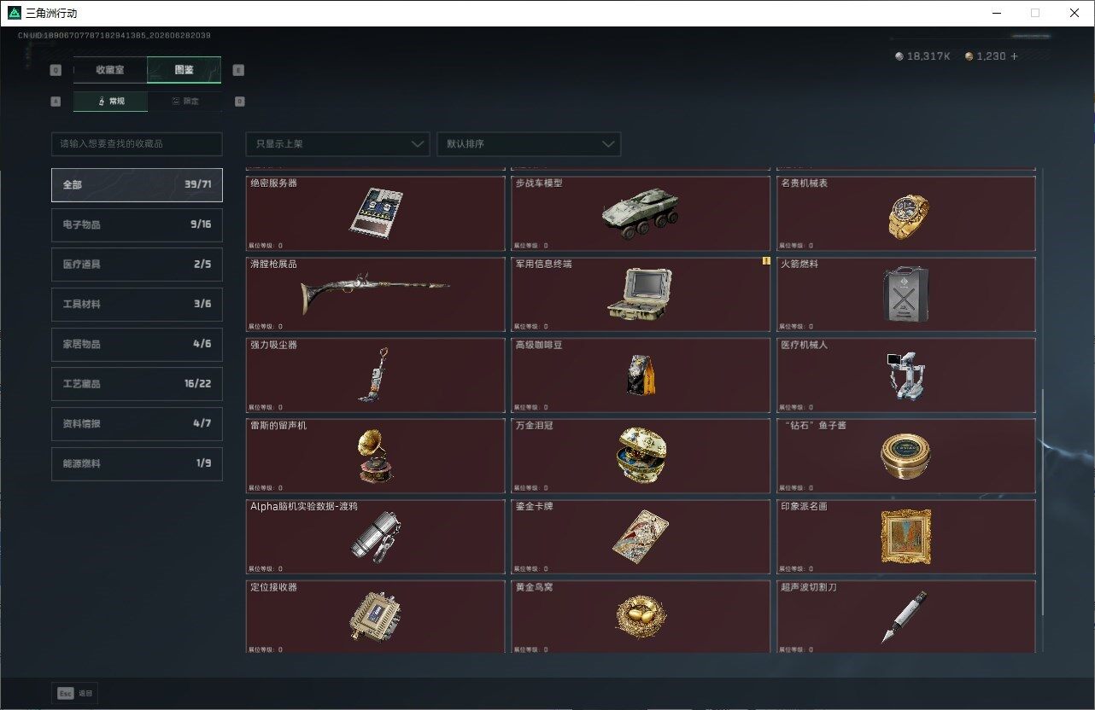Image resolution: width=1095 pixels, height=710 pixels.
Task: Open the 默认排序 sort dropdown
Action: coord(529,143)
